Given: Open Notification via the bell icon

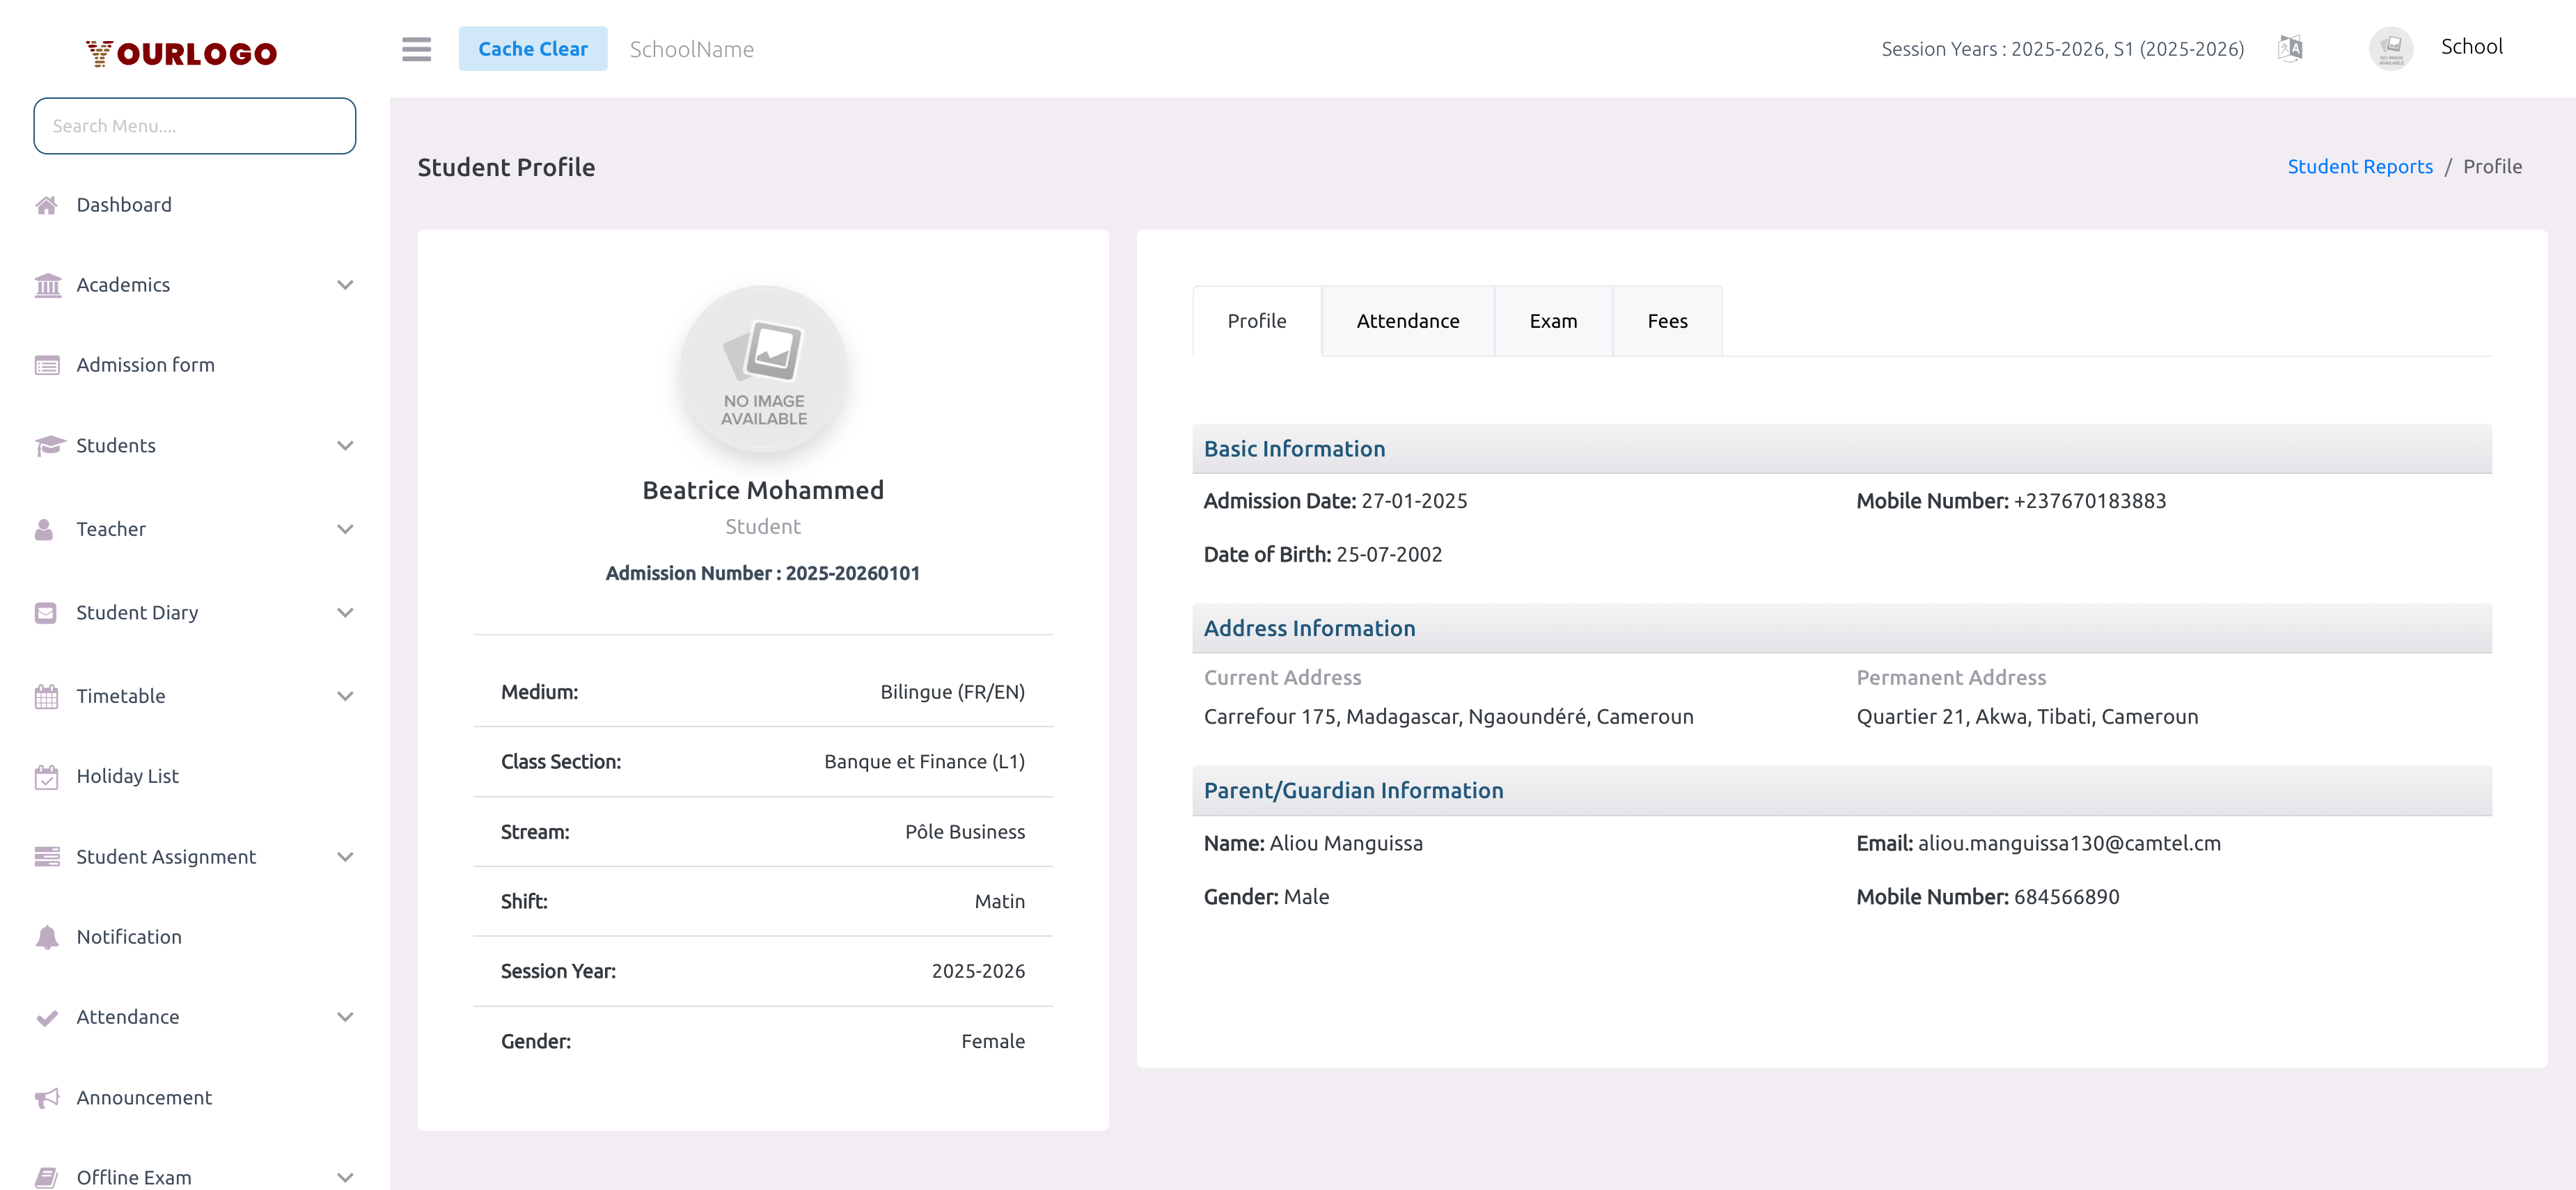Looking at the screenshot, I should [x=47, y=937].
